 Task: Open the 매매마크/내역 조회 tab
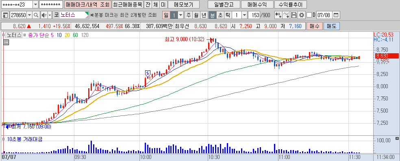coord(87,4)
